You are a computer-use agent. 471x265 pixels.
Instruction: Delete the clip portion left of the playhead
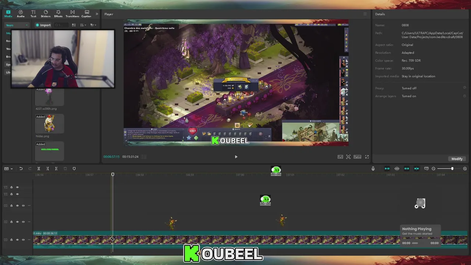(x=47, y=169)
